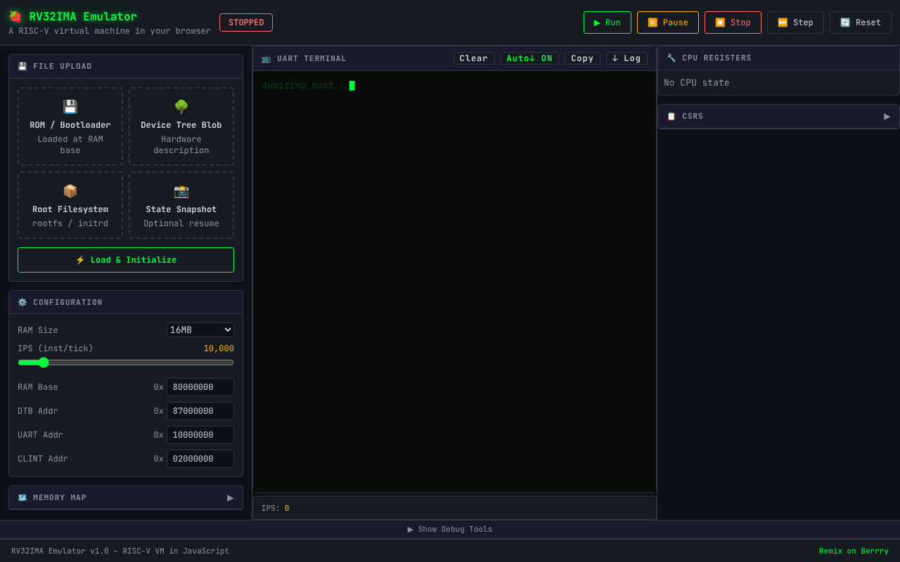Copy the terminal contents
900x562 pixels.
[x=582, y=58]
